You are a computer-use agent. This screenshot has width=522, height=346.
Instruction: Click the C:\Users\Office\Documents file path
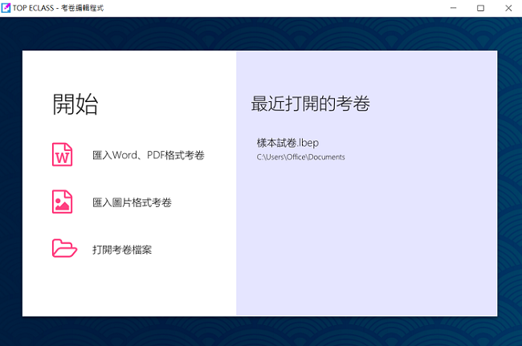[300, 157]
